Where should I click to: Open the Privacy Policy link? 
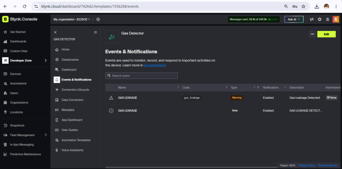click(307, 165)
